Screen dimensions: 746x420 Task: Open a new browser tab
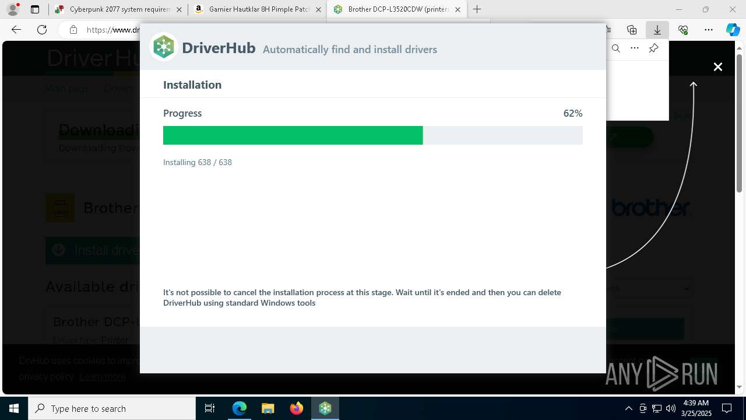(x=477, y=9)
